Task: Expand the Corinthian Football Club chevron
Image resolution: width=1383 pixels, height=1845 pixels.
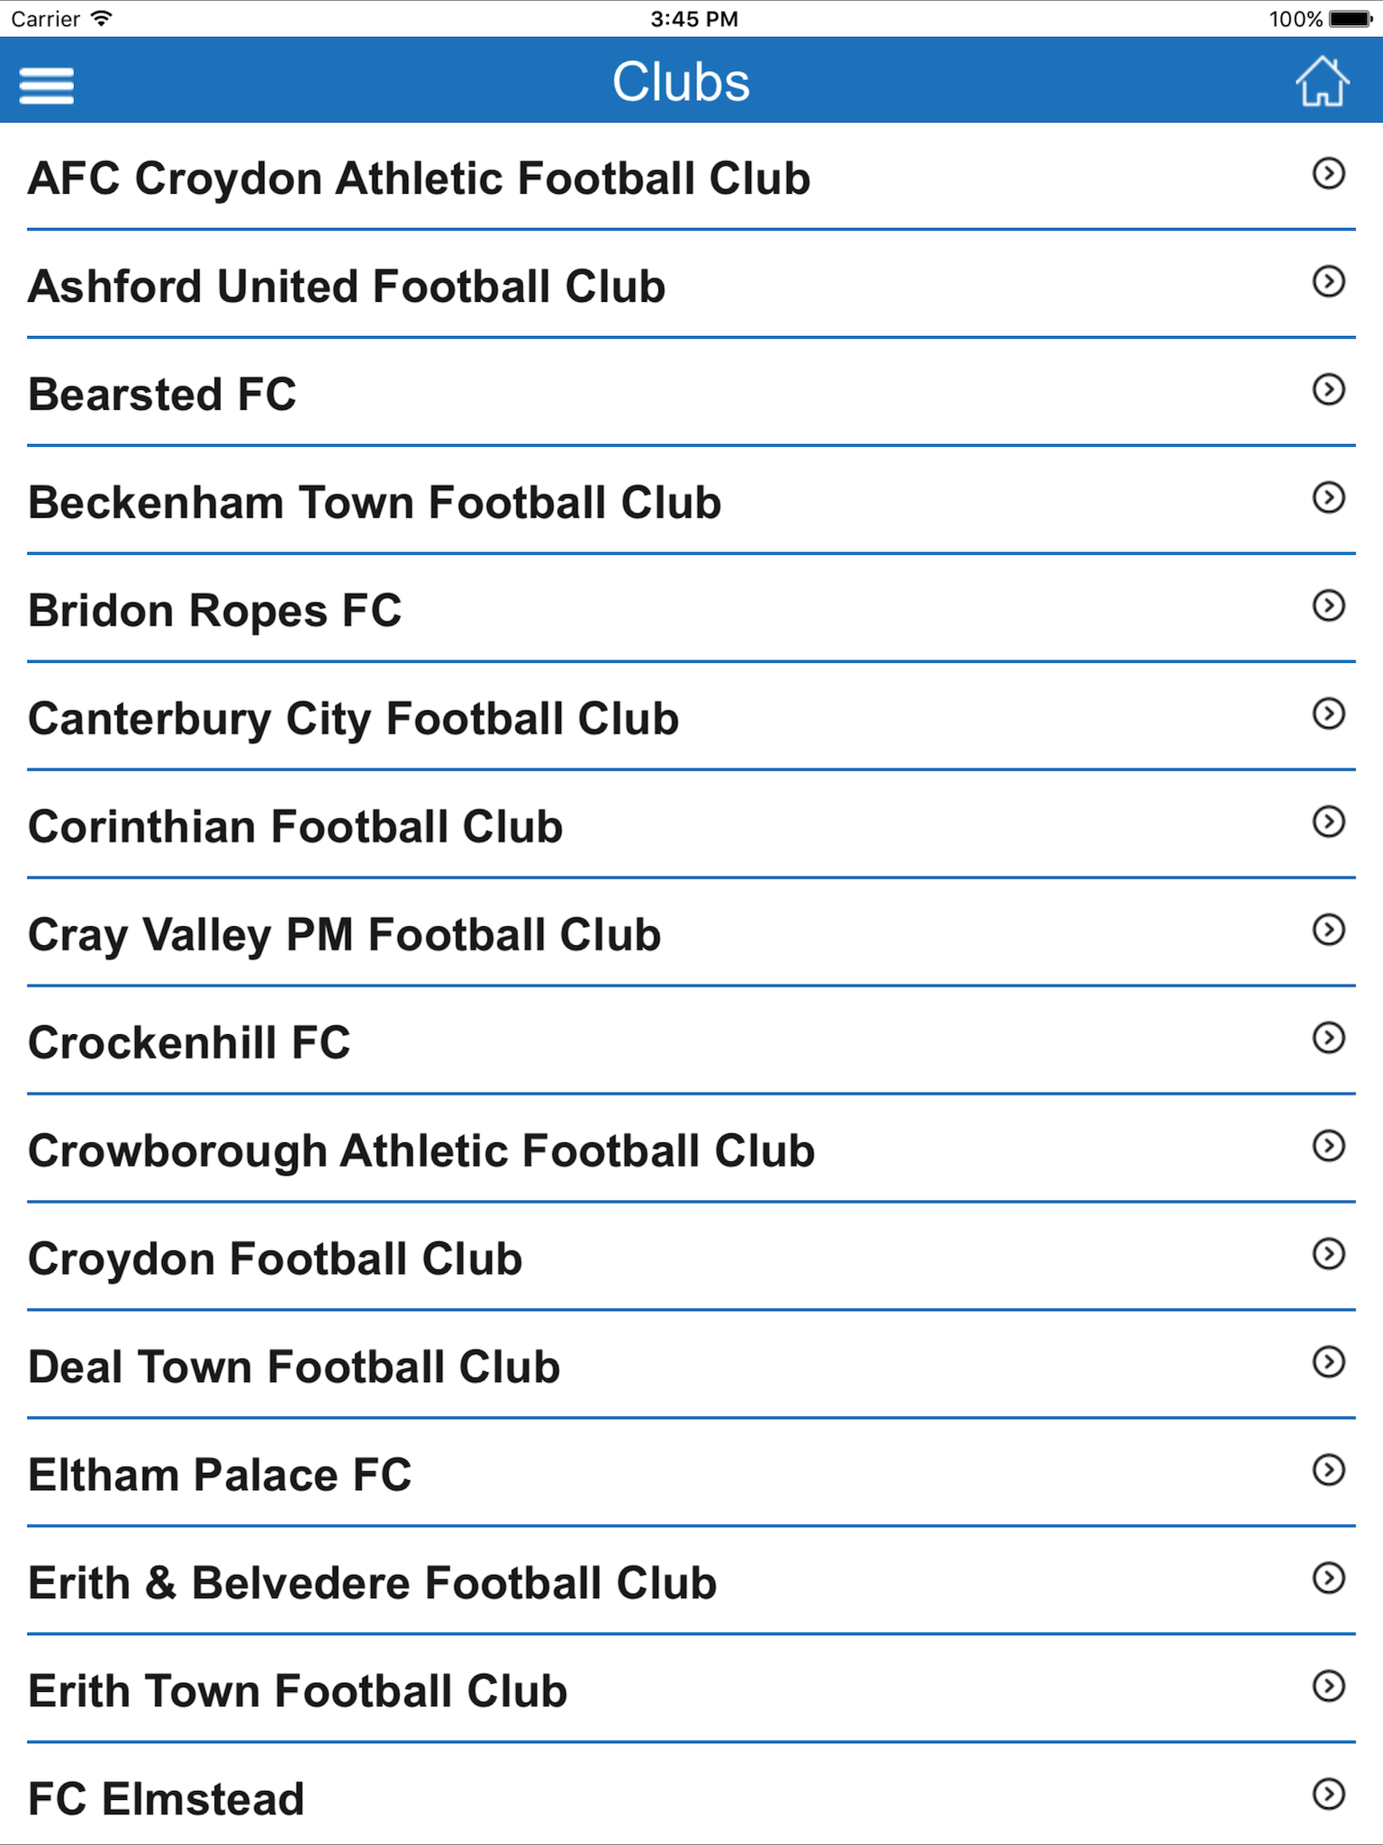Action: tap(1328, 822)
